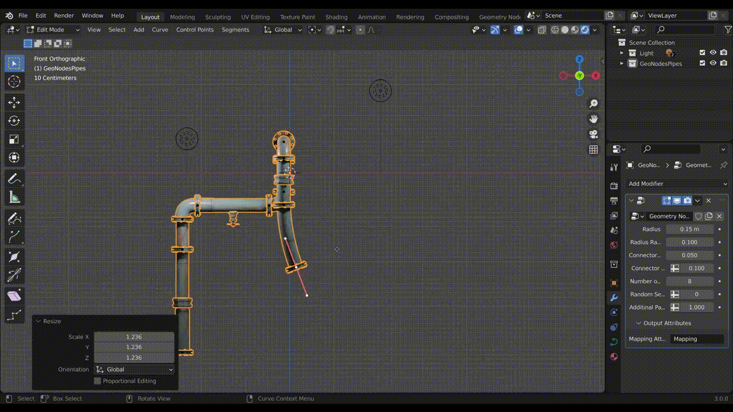Expand the Light item in outliner
This screenshot has width=733, height=412.
click(x=622, y=53)
